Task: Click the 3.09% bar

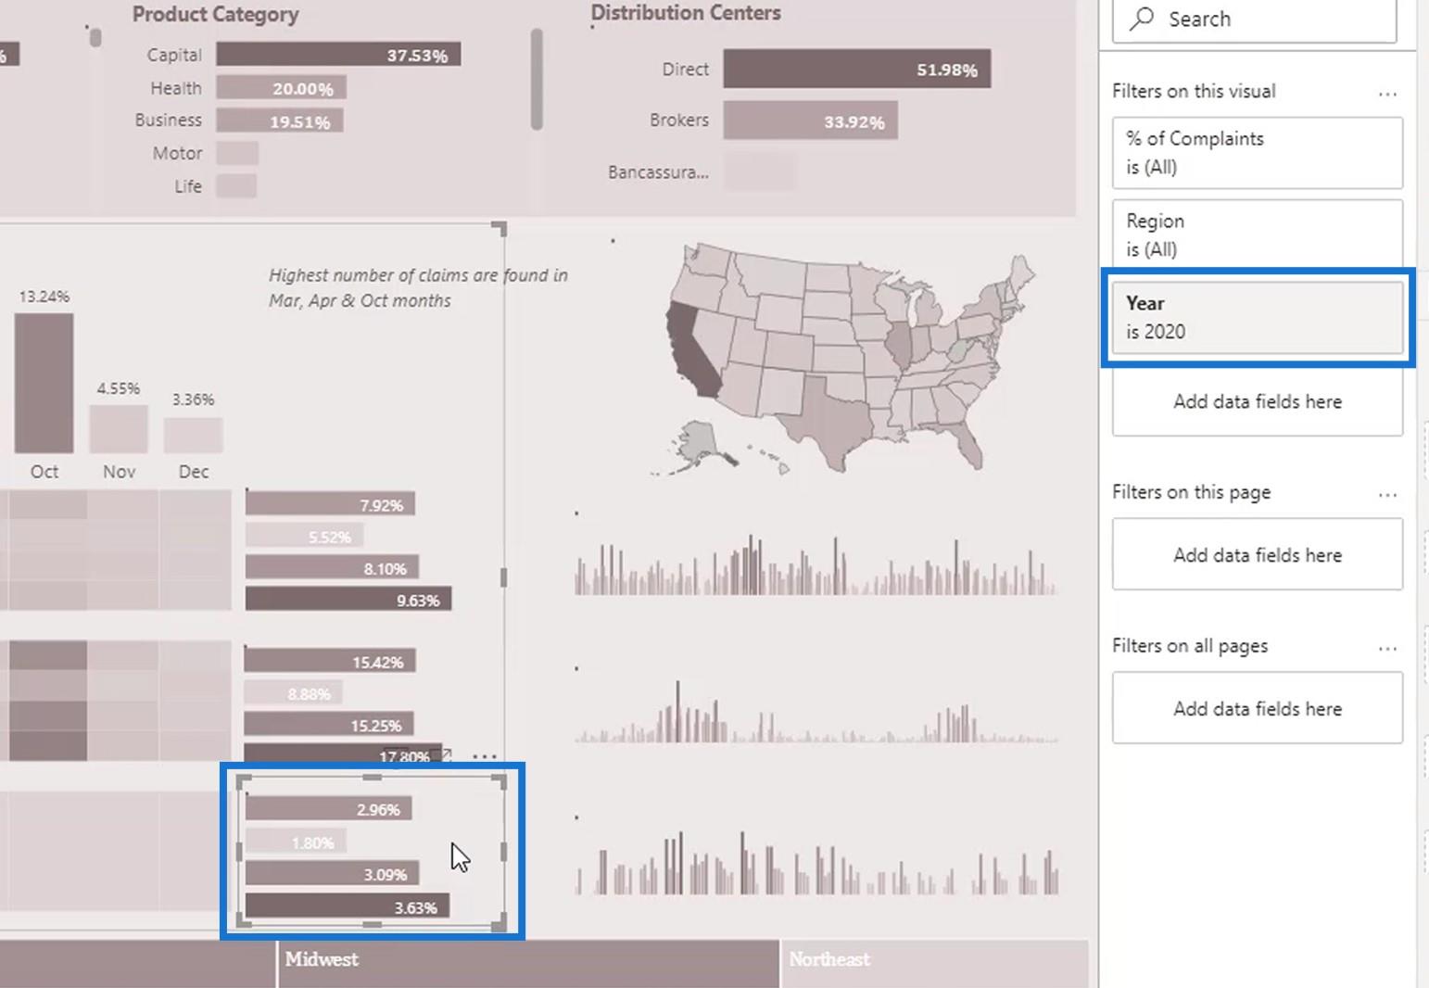Action: click(x=332, y=873)
